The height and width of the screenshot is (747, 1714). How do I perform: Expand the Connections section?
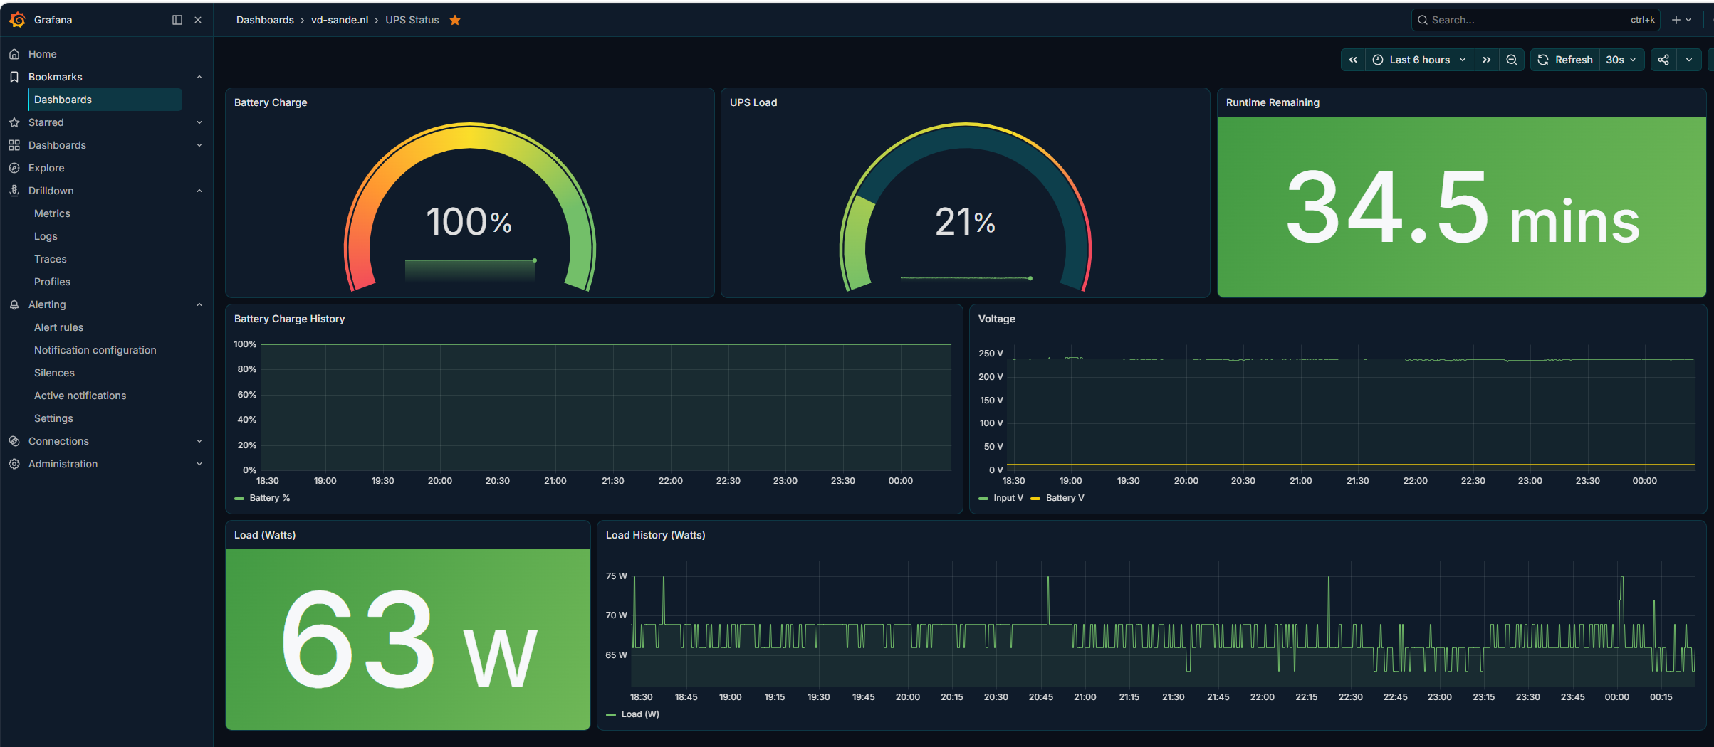pyautogui.click(x=199, y=441)
